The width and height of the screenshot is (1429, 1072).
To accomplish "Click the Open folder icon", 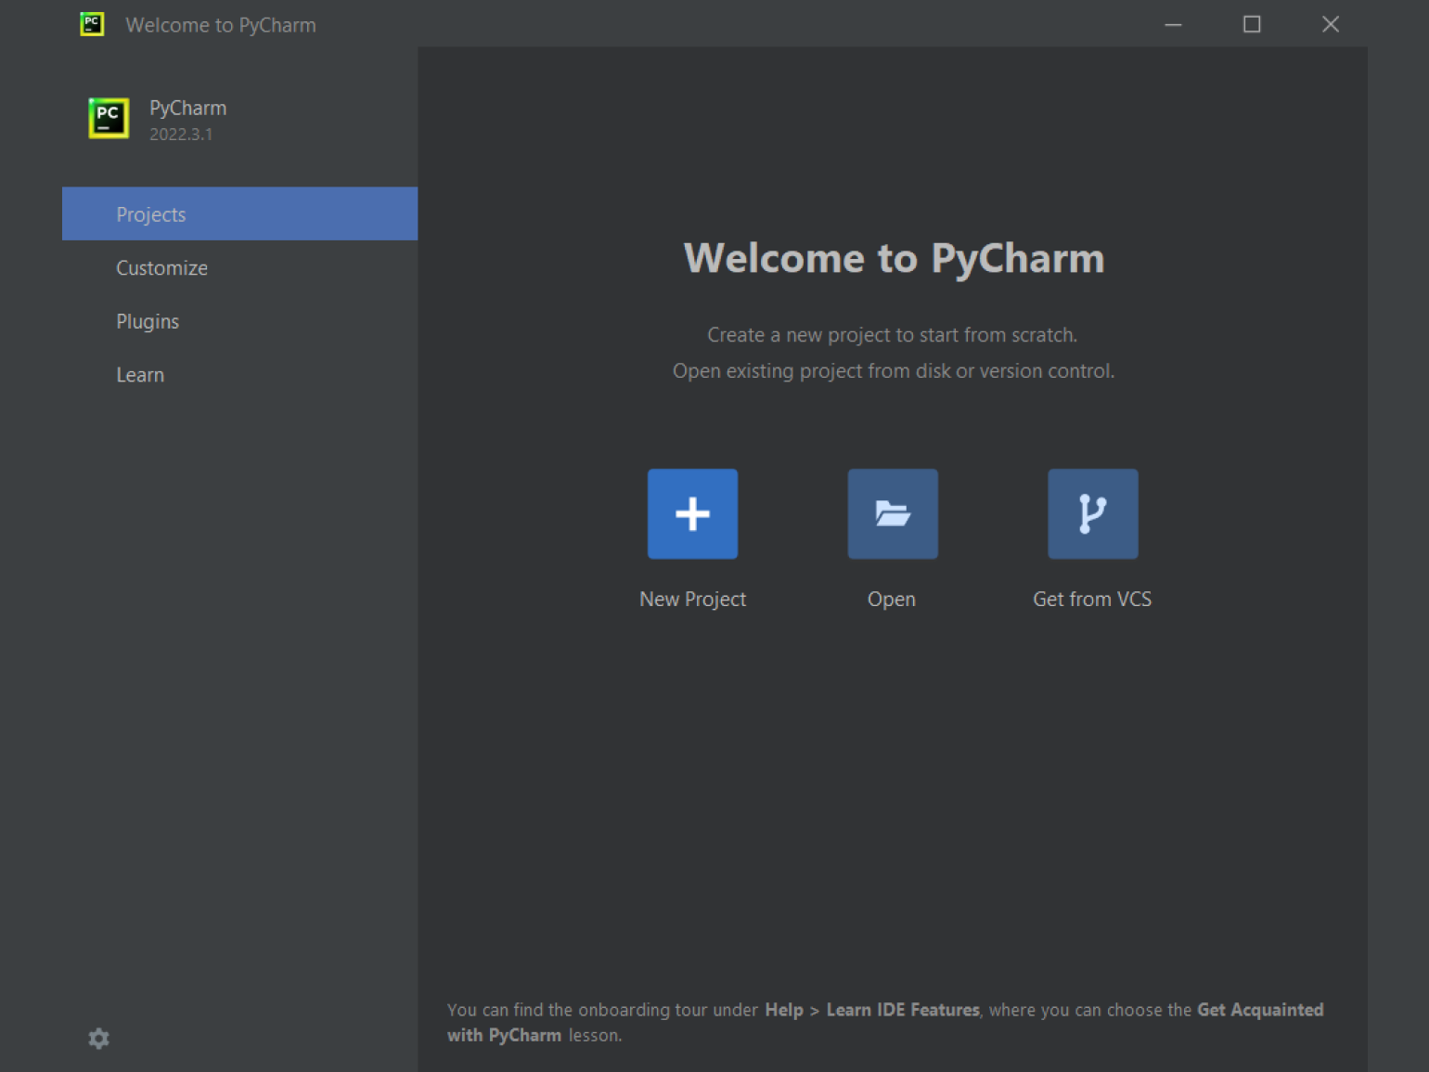I will tap(892, 513).
